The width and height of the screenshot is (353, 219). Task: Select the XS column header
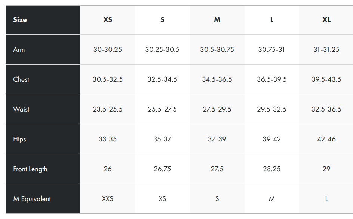click(108, 20)
